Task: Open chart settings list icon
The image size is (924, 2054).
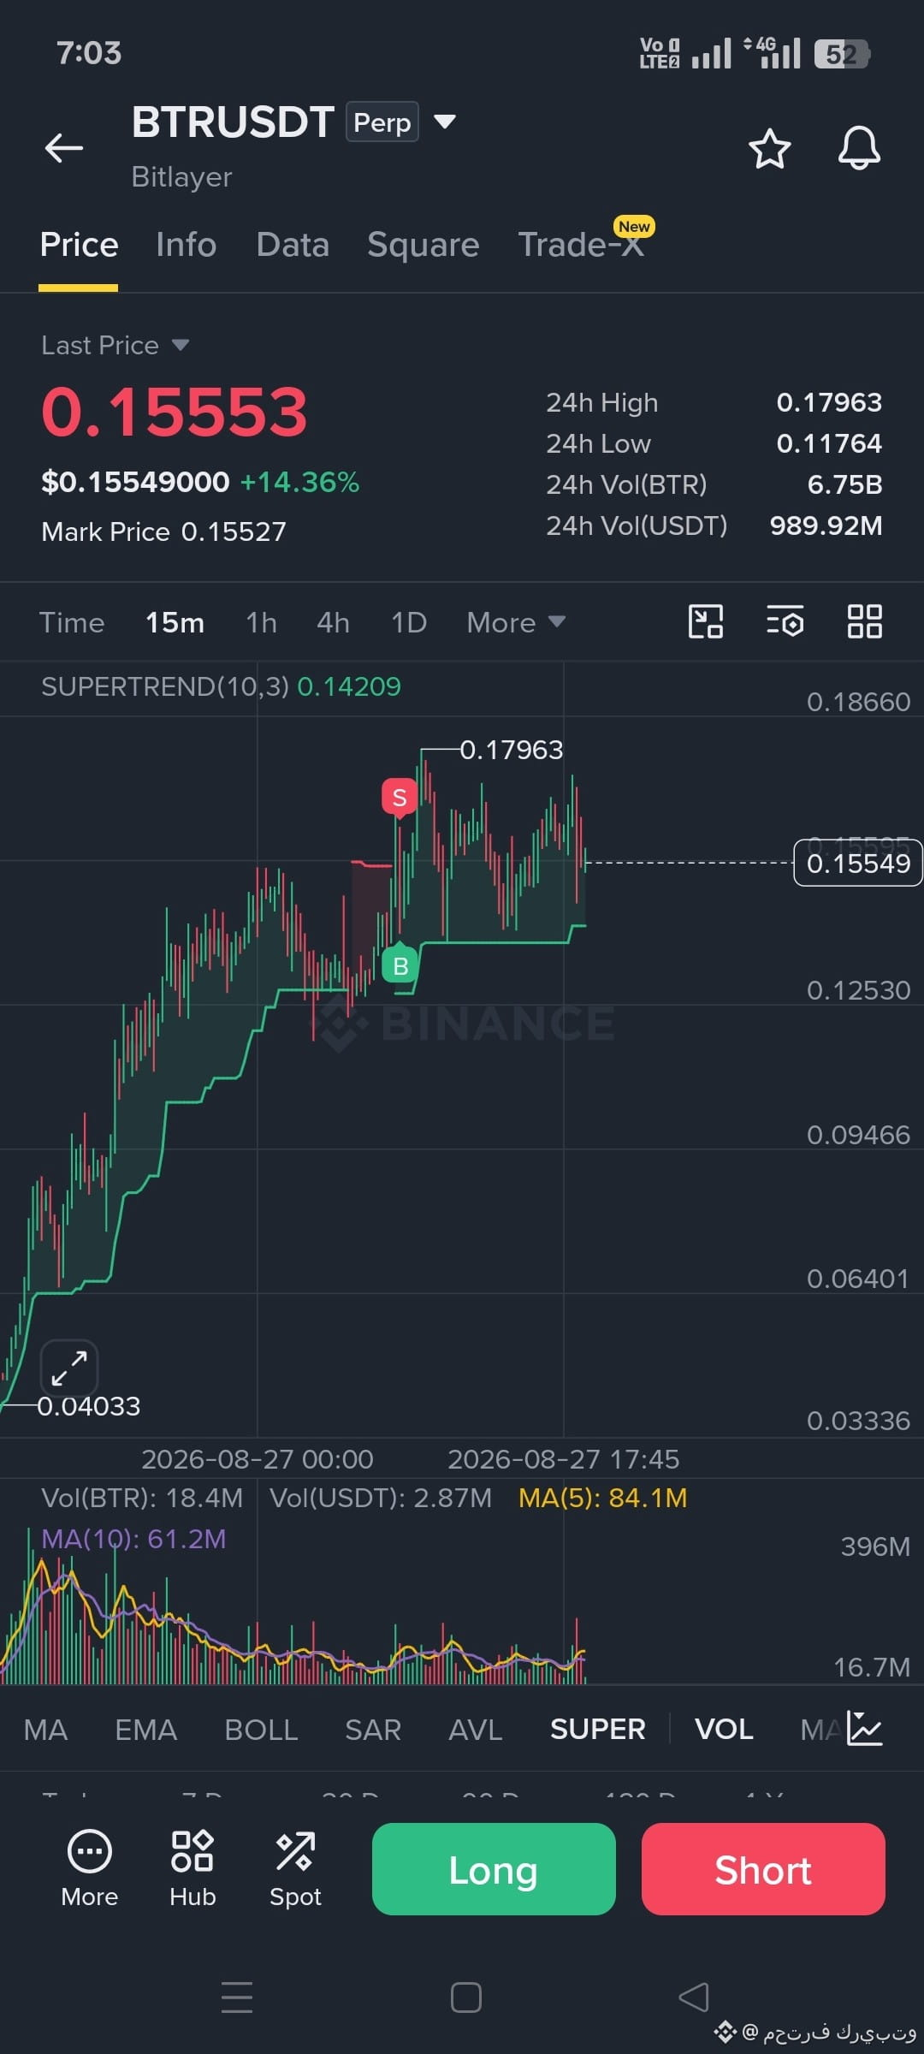Action: coord(785,621)
